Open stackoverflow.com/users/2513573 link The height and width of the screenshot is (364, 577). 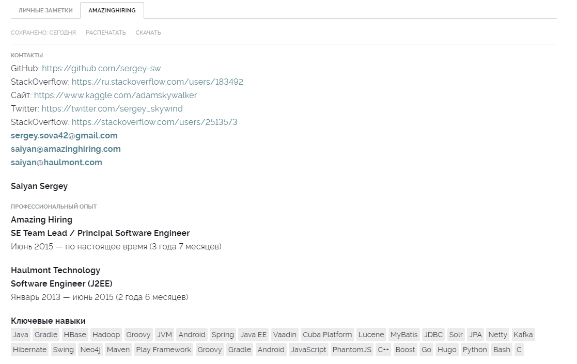point(154,122)
